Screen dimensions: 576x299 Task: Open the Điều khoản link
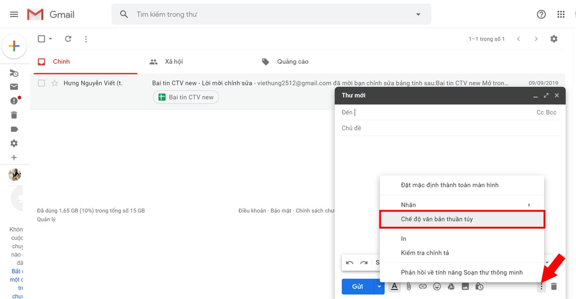[252, 211]
